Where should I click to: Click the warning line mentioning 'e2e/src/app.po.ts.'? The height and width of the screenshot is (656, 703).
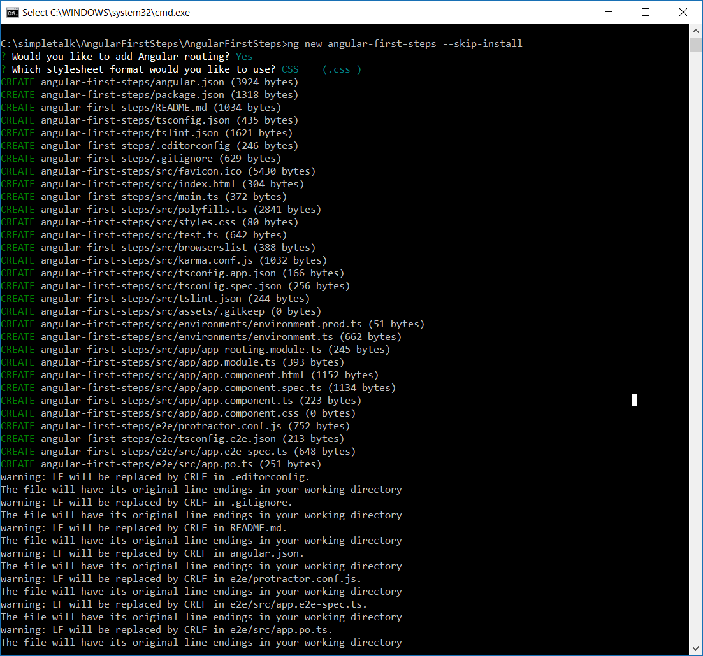167,630
